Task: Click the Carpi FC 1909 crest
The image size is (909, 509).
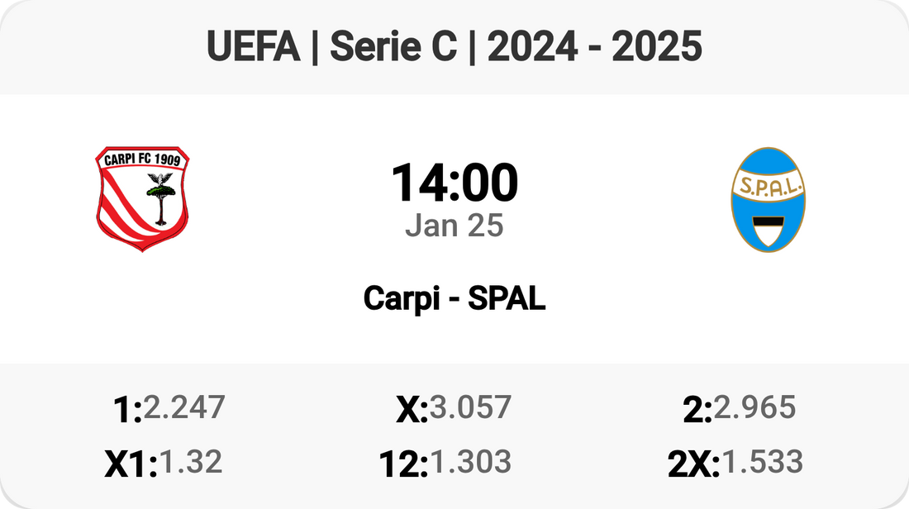Action: click(142, 198)
